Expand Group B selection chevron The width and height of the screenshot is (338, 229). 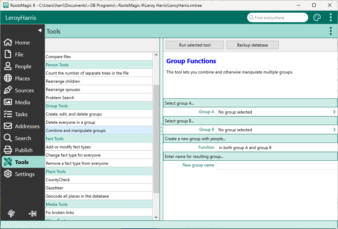pos(334,130)
